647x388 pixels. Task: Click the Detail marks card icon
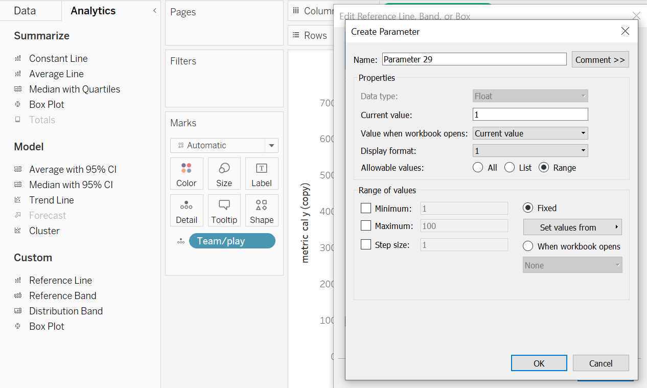186,210
